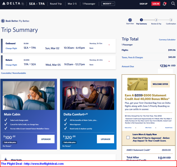Viewport: 177px width, 167px height.
Task: Click the SEA - TPA route text
Action: pos(37,4)
